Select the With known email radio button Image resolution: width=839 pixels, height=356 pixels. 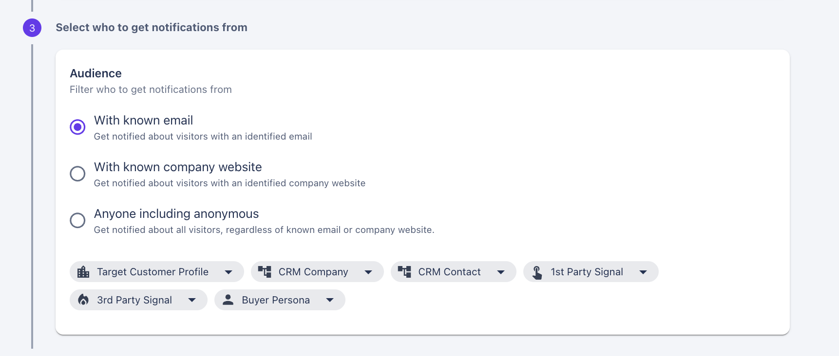77,127
